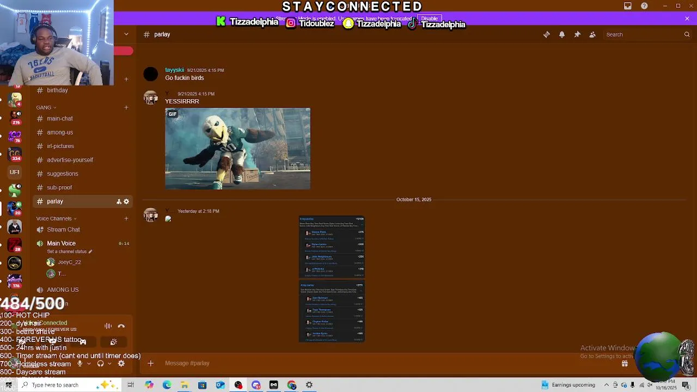Image resolution: width=697 pixels, height=392 pixels.
Task: Open File Explorer from taskbar
Action: (185, 385)
